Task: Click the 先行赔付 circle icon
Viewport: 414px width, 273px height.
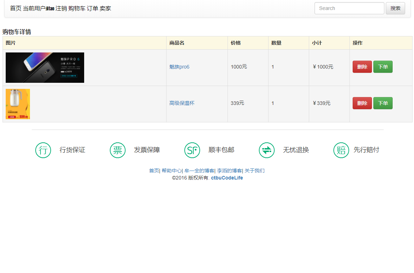Action: 341,150
